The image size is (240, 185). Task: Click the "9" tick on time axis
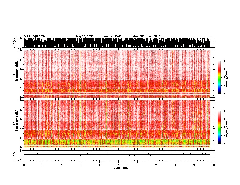(x=194, y=165)
